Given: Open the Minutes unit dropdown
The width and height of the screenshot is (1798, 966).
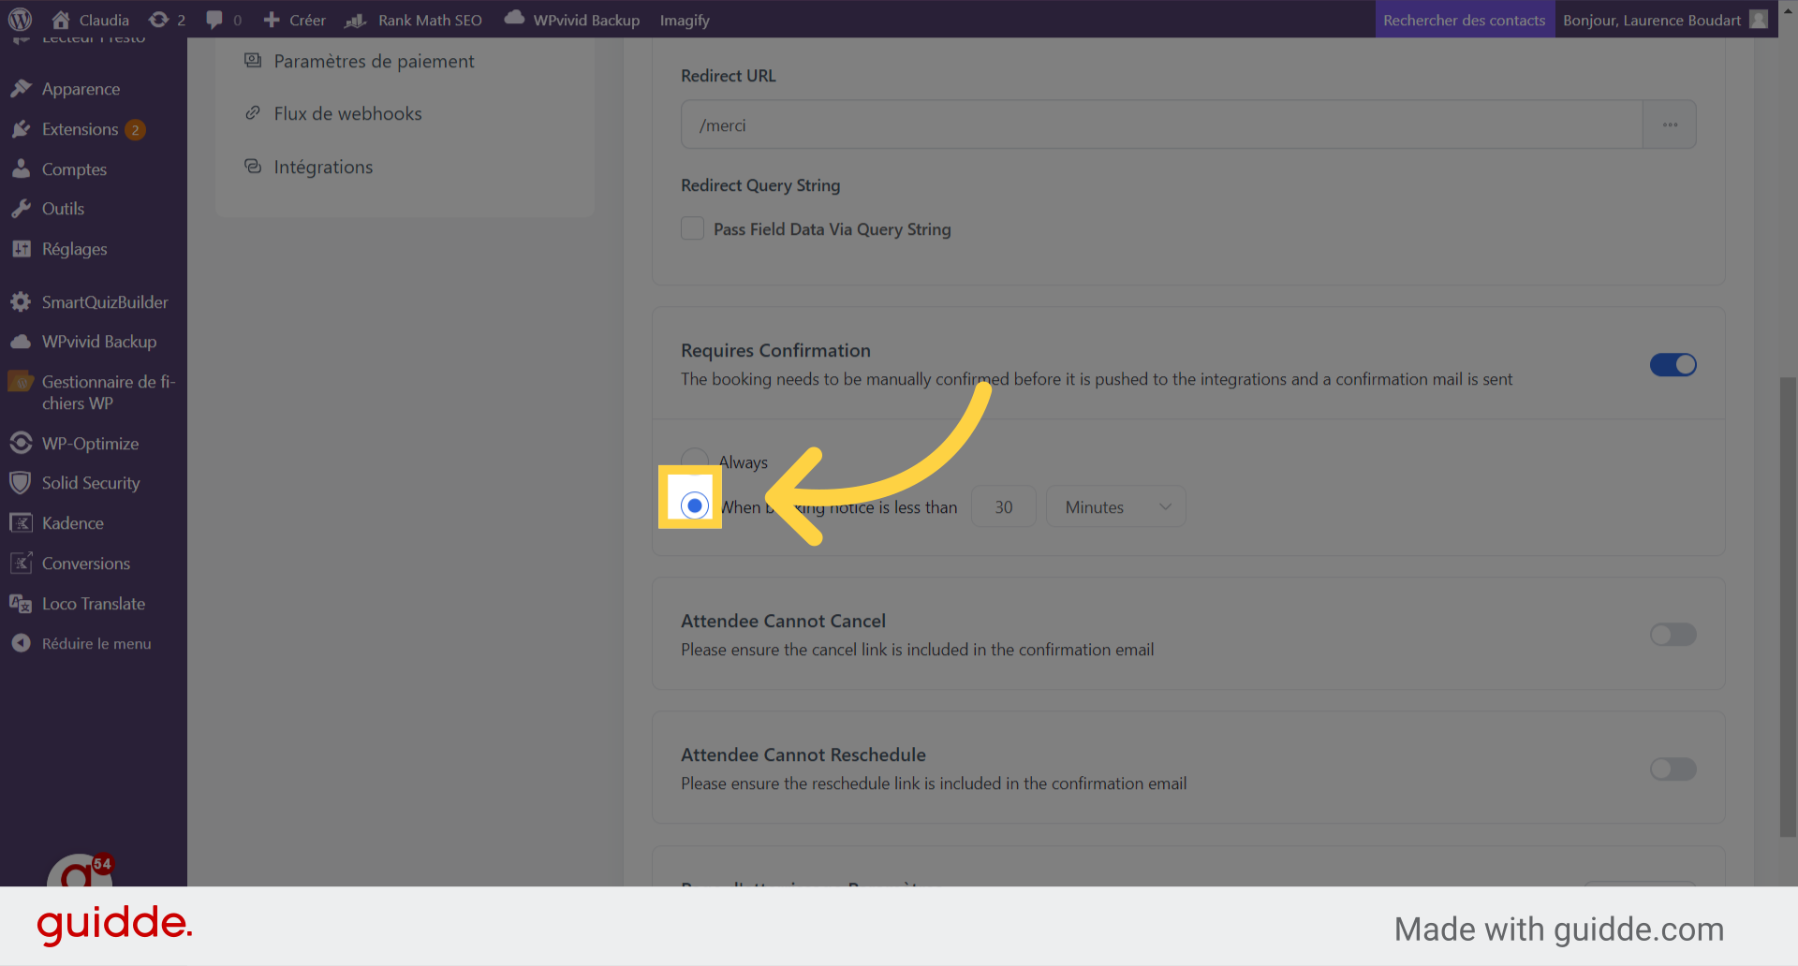Looking at the screenshot, I should pos(1116,506).
